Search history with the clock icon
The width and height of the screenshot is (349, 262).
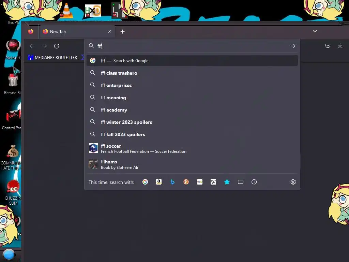pyautogui.click(x=254, y=182)
